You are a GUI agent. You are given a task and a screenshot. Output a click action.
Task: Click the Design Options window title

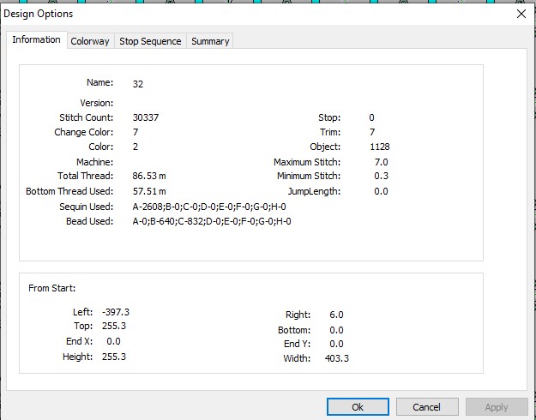39,14
